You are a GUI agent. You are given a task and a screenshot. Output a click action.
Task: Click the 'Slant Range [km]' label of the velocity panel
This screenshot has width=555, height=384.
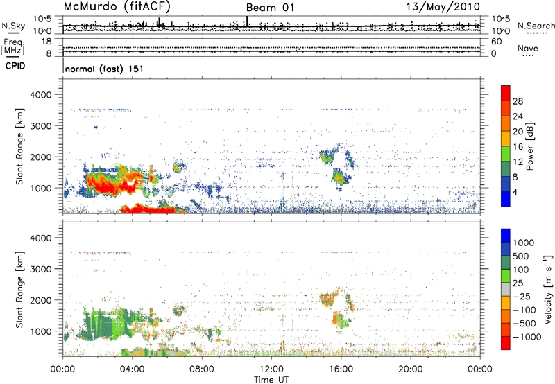point(19,290)
